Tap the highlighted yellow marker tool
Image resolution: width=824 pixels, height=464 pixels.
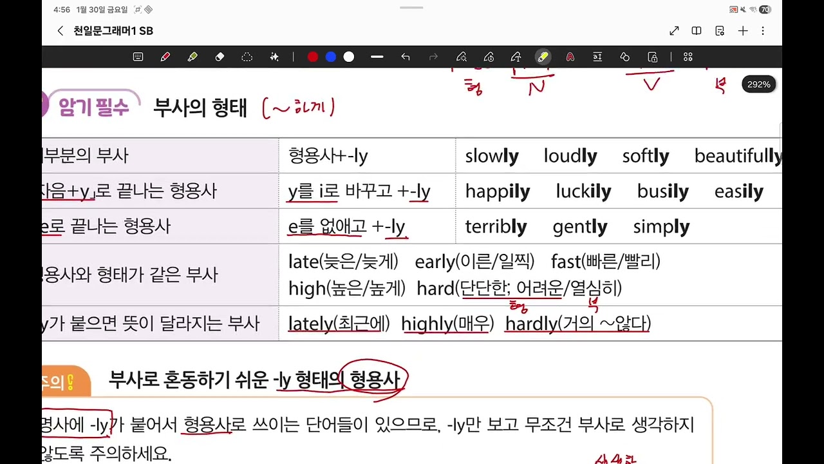(543, 57)
